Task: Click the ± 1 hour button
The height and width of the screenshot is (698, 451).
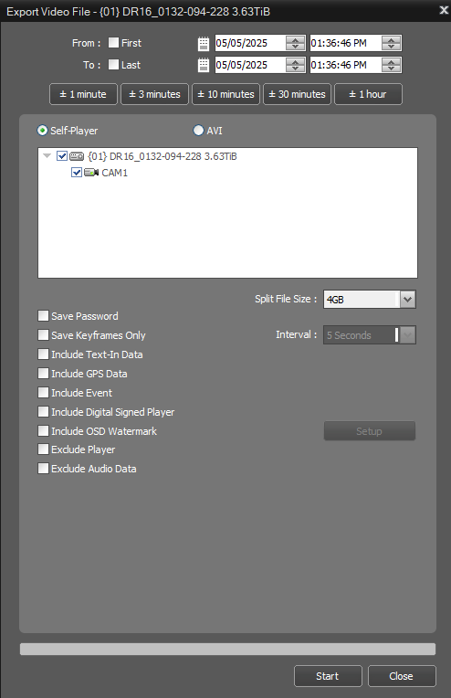Action: 368,94
